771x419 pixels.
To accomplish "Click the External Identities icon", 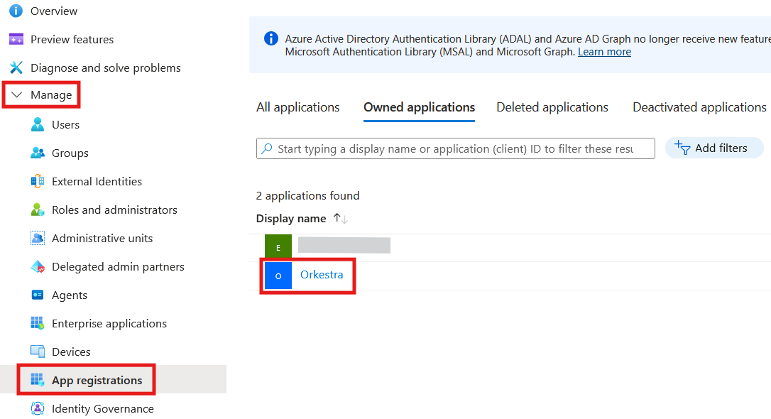I will click(38, 182).
